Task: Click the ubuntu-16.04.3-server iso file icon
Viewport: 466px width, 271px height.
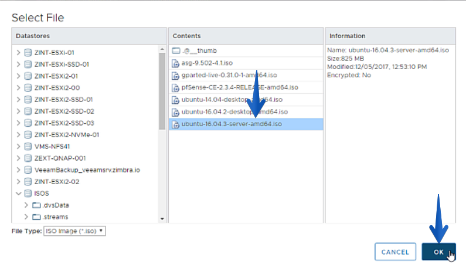Action: (176, 124)
